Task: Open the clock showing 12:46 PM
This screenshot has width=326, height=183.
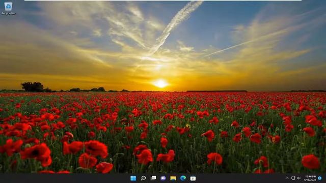Action: (x=310, y=178)
